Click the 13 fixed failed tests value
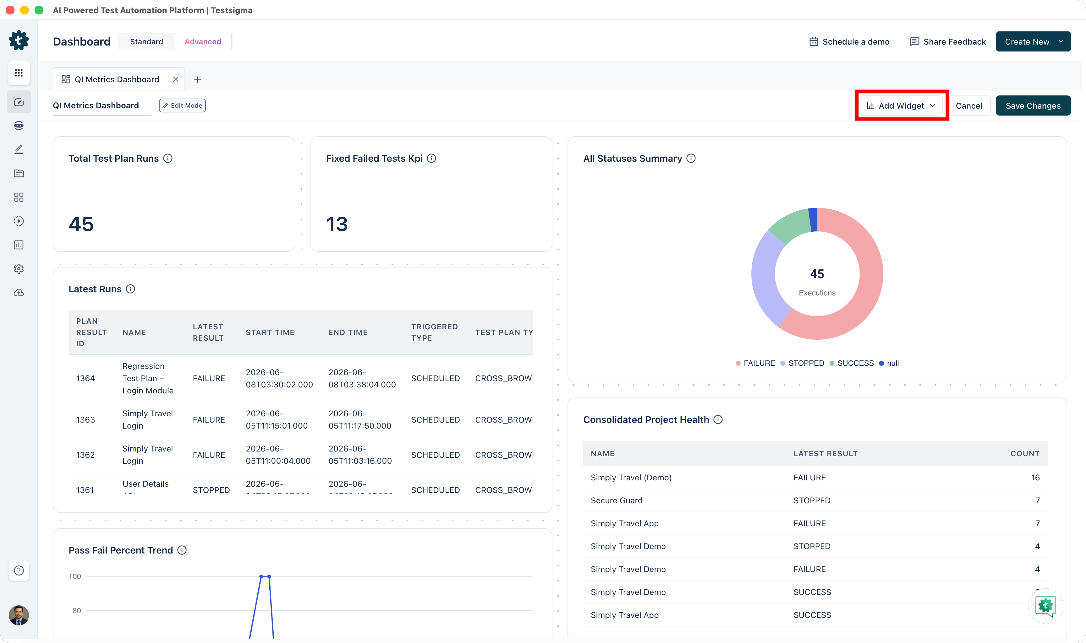1086x643 pixels. pyautogui.click(x=337, y=224)
